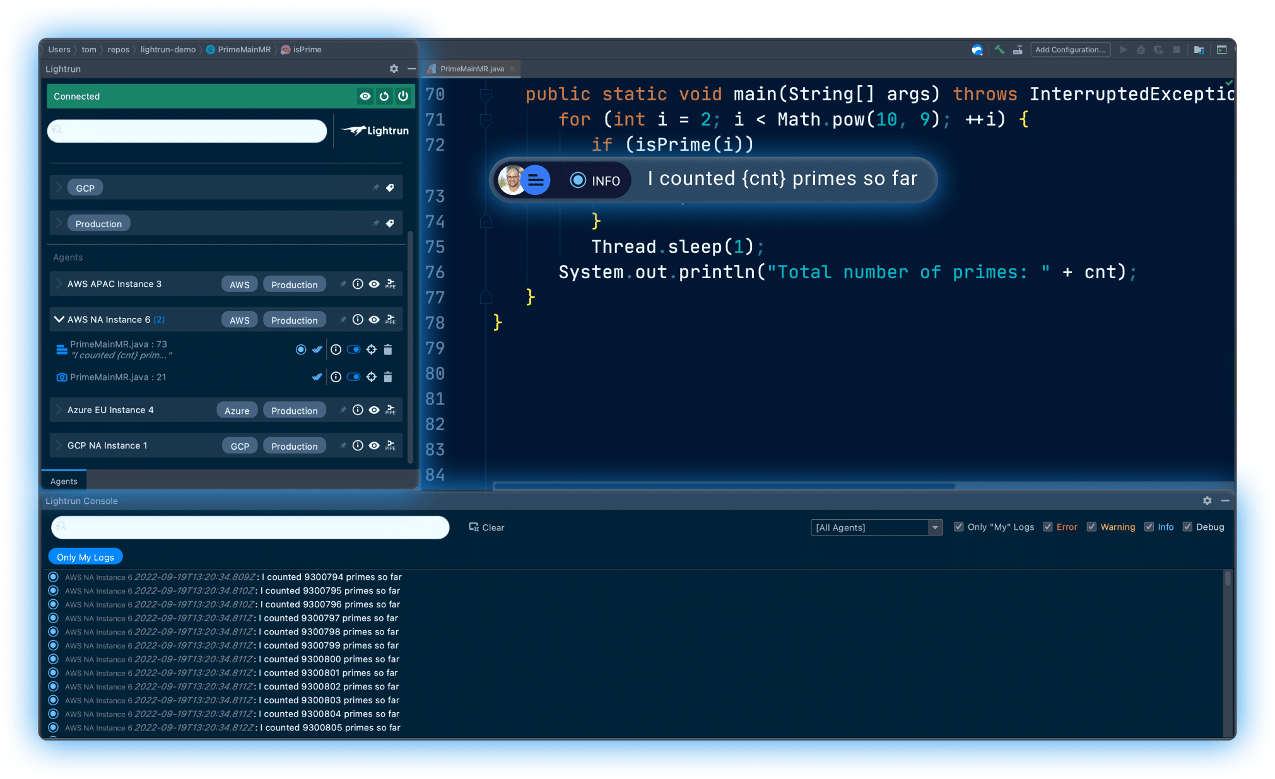The width and height of the screenshot is (1275, 779).
Task: Click PIPE icon on GCP NA Instance 1
Action: coord(391,445)
